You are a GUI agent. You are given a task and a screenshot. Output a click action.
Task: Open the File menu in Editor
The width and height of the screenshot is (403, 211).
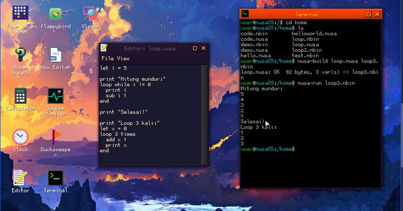pos(107,58)
